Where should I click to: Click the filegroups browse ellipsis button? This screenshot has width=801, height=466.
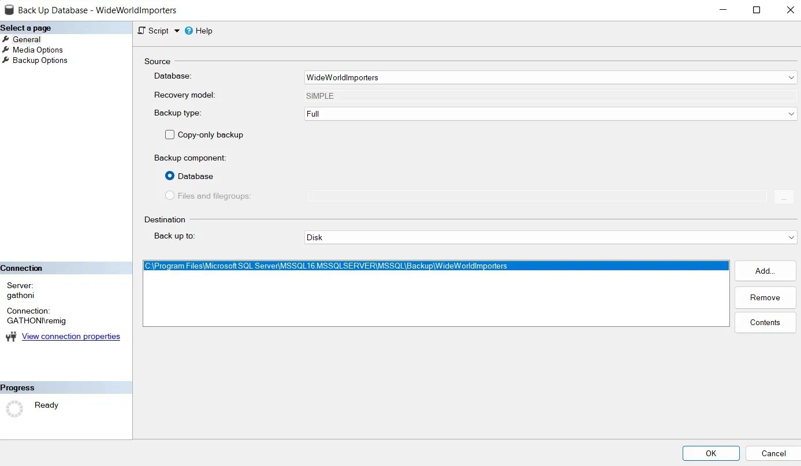click(x=784, y=196)
